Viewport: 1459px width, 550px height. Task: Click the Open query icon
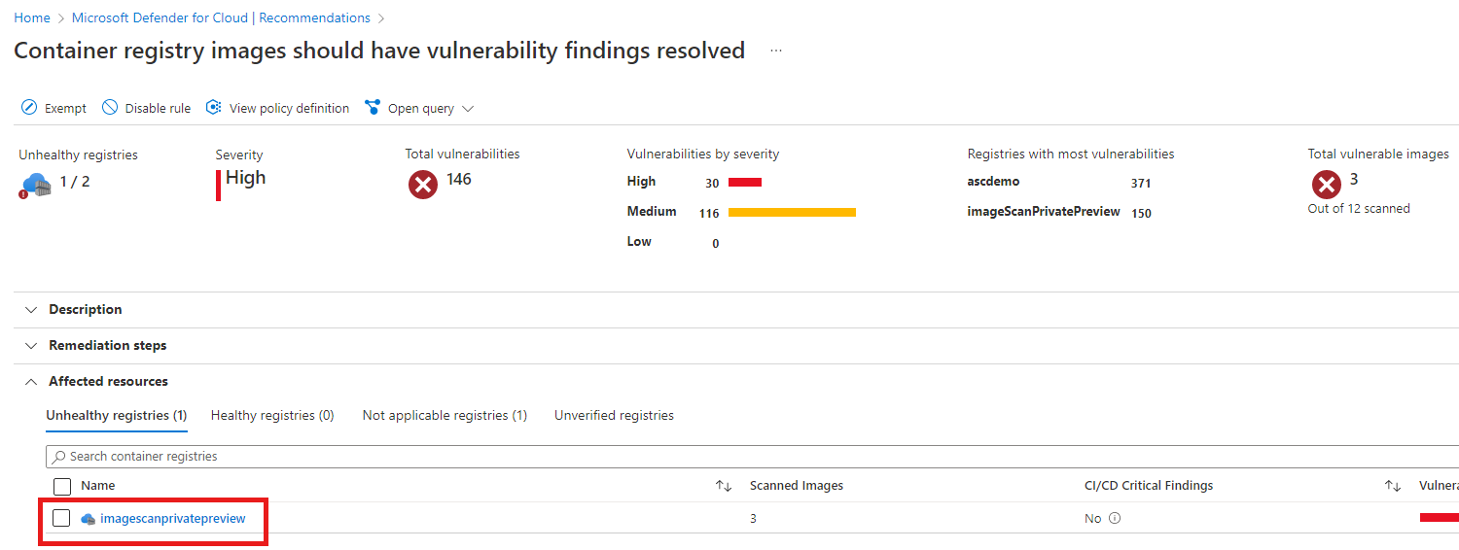pyautogui.click(x=373, y=108)
